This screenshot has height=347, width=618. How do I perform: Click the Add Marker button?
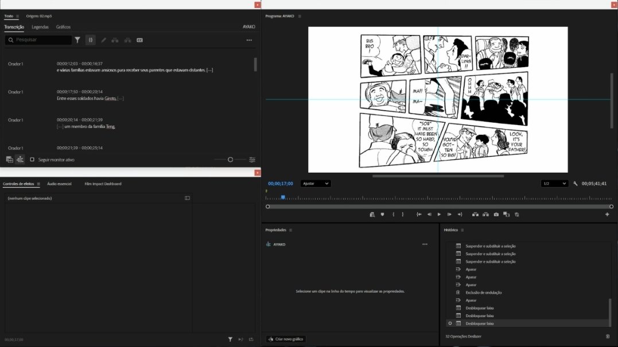click(382, 215)
